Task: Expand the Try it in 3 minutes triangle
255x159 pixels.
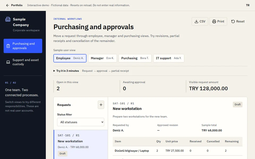Action: coord(54,71)
